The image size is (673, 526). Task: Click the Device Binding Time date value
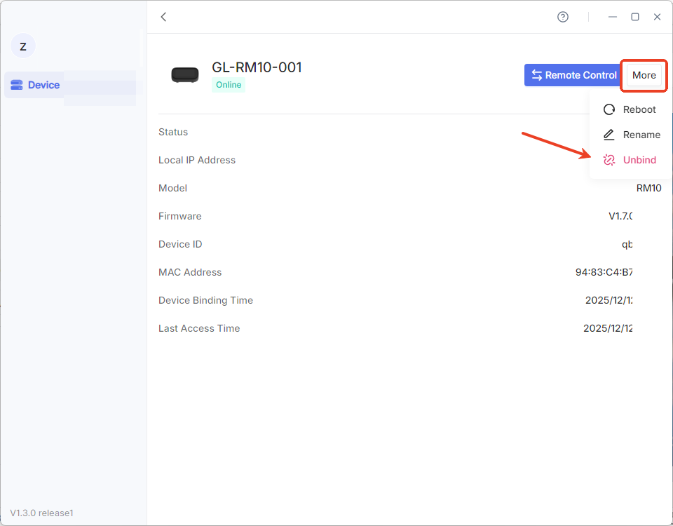tap(609, 300)
